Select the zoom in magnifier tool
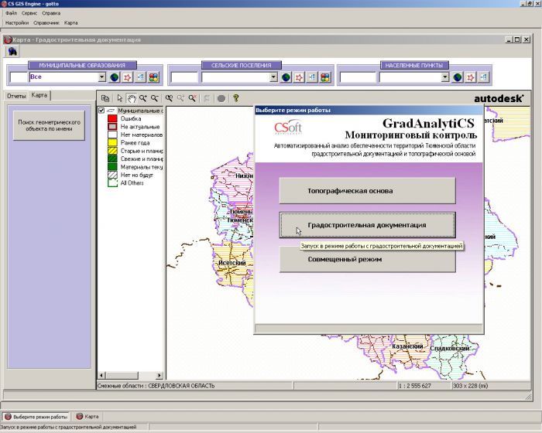The height and width of the screenshot is (433, 542). point(143,98)
